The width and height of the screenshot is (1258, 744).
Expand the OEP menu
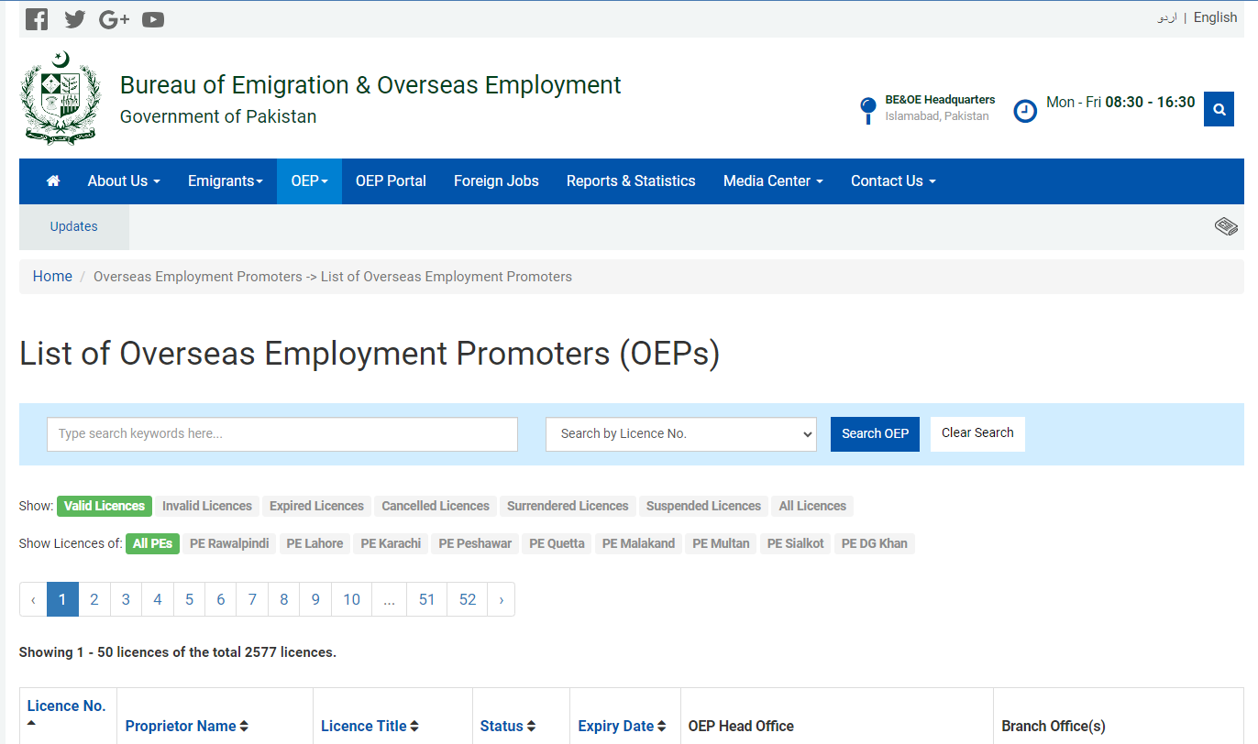coord(309,181)
